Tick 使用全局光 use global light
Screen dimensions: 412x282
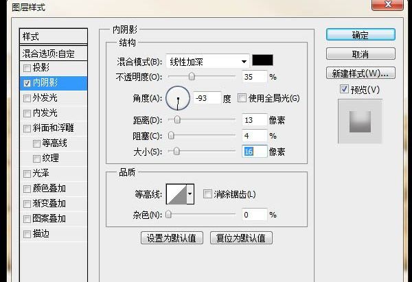point(242,98)
